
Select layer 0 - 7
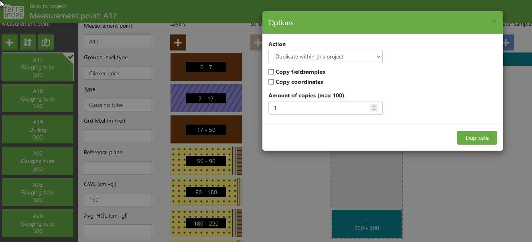click(206, 67)
